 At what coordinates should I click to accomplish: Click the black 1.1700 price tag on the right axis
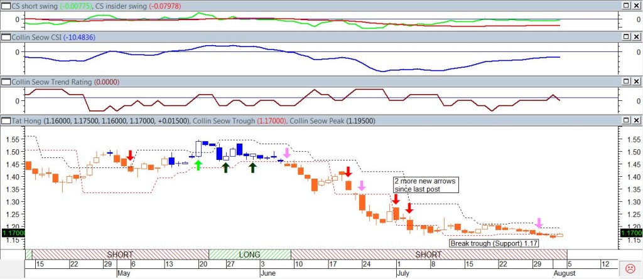632,233
